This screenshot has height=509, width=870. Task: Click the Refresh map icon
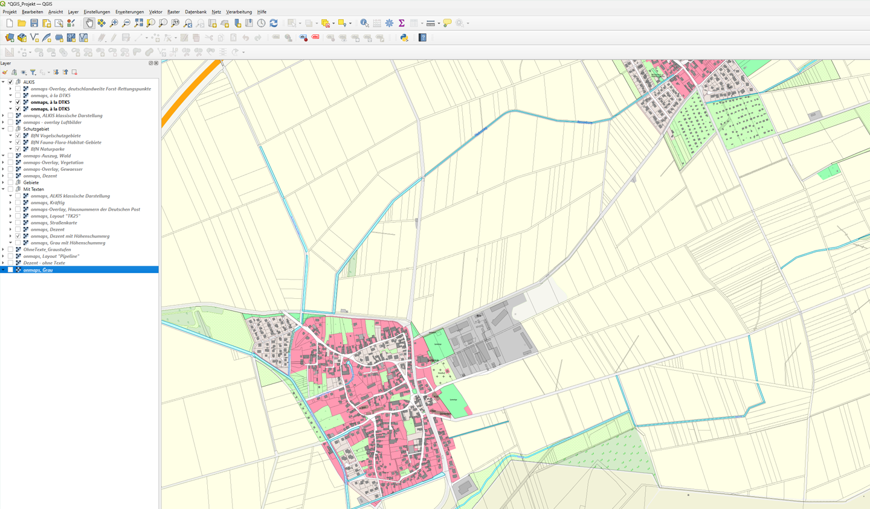(x=274, y=23)
